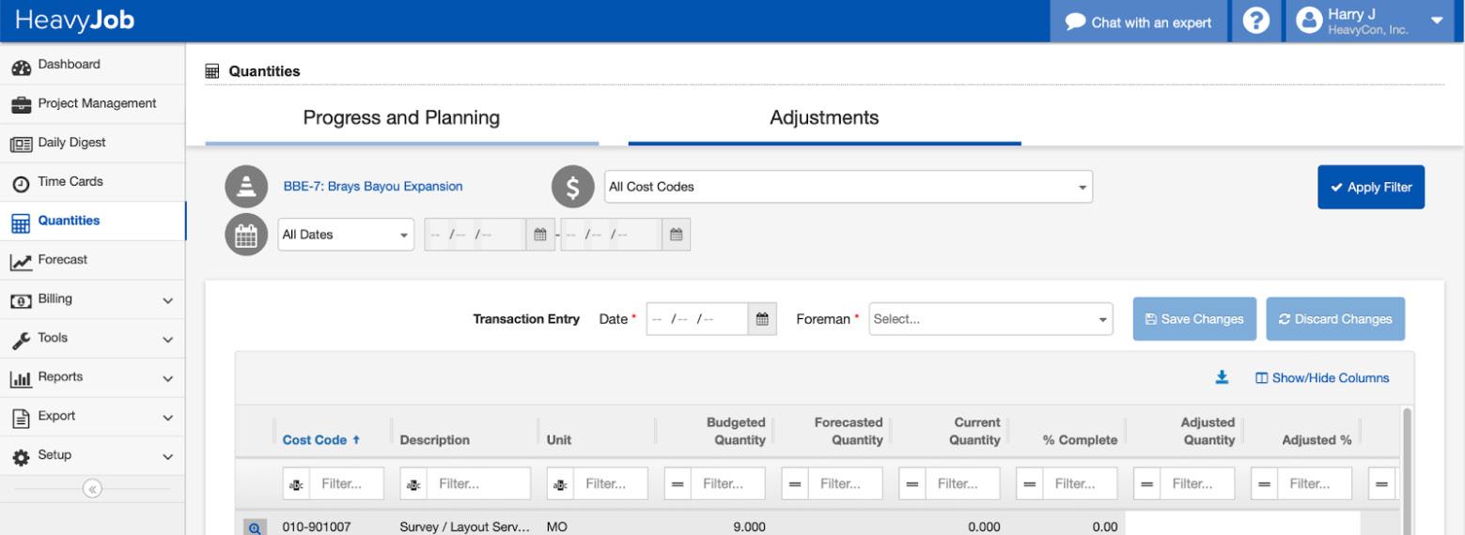Sort by Description column header
This screenshot has height=535, width=1465.
pos(435,440)
